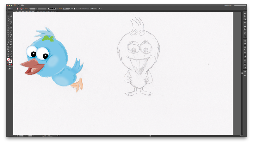This screenshot has height=145, width=253.
Task: Switch paint mode to Gradient in Tools panel
Action: (10, 64)
